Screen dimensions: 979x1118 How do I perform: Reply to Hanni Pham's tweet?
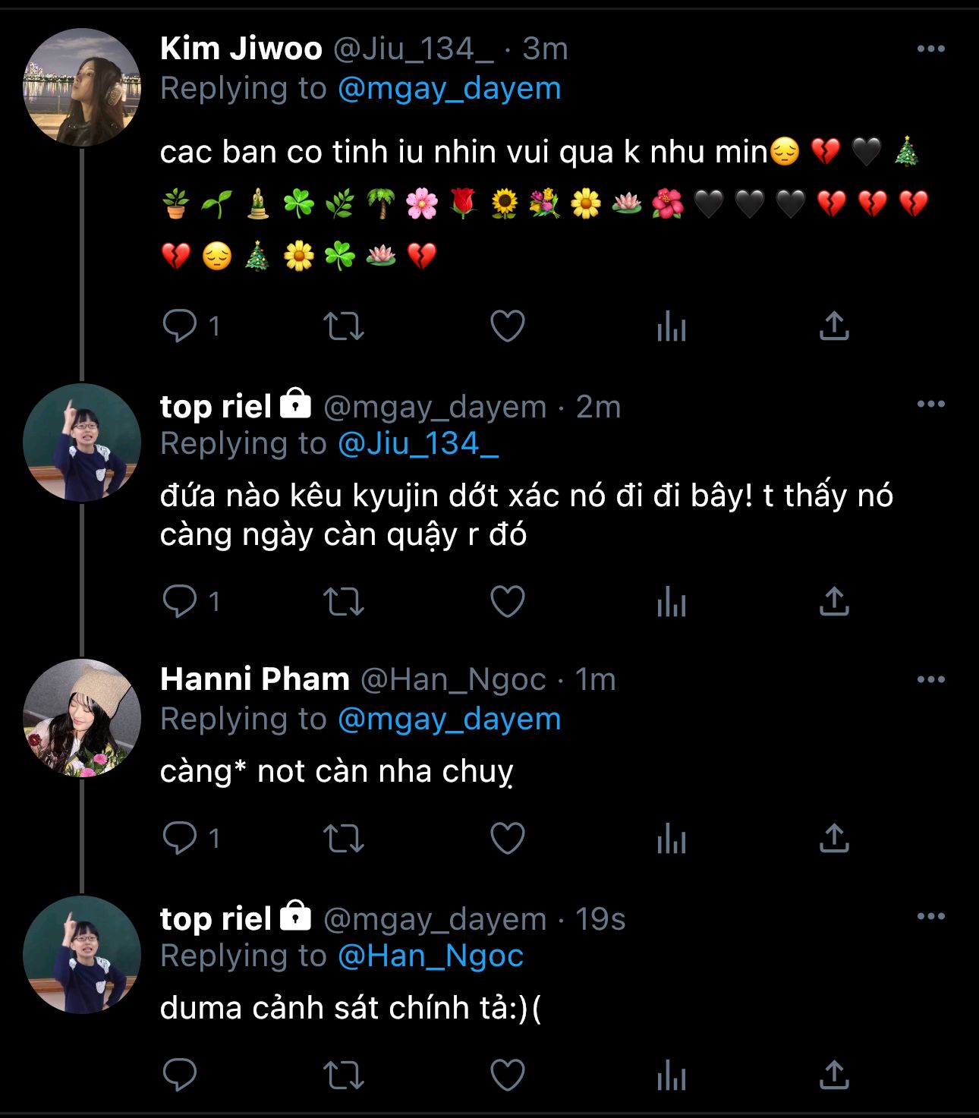(180, 839)
